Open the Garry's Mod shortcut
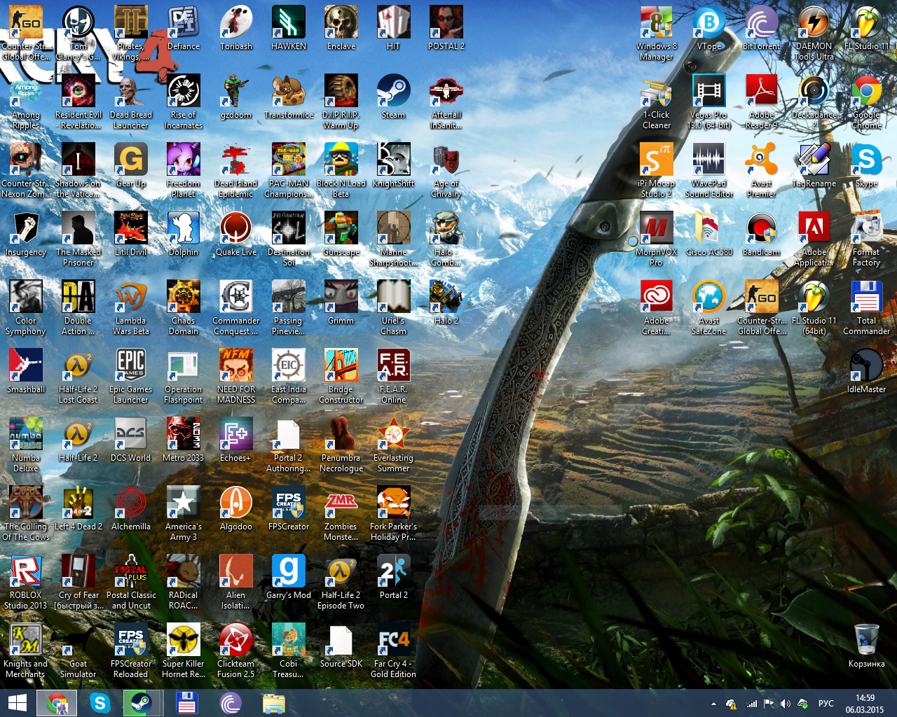The image size is (897, 717). pyautogui.click(x=289, y=577)
